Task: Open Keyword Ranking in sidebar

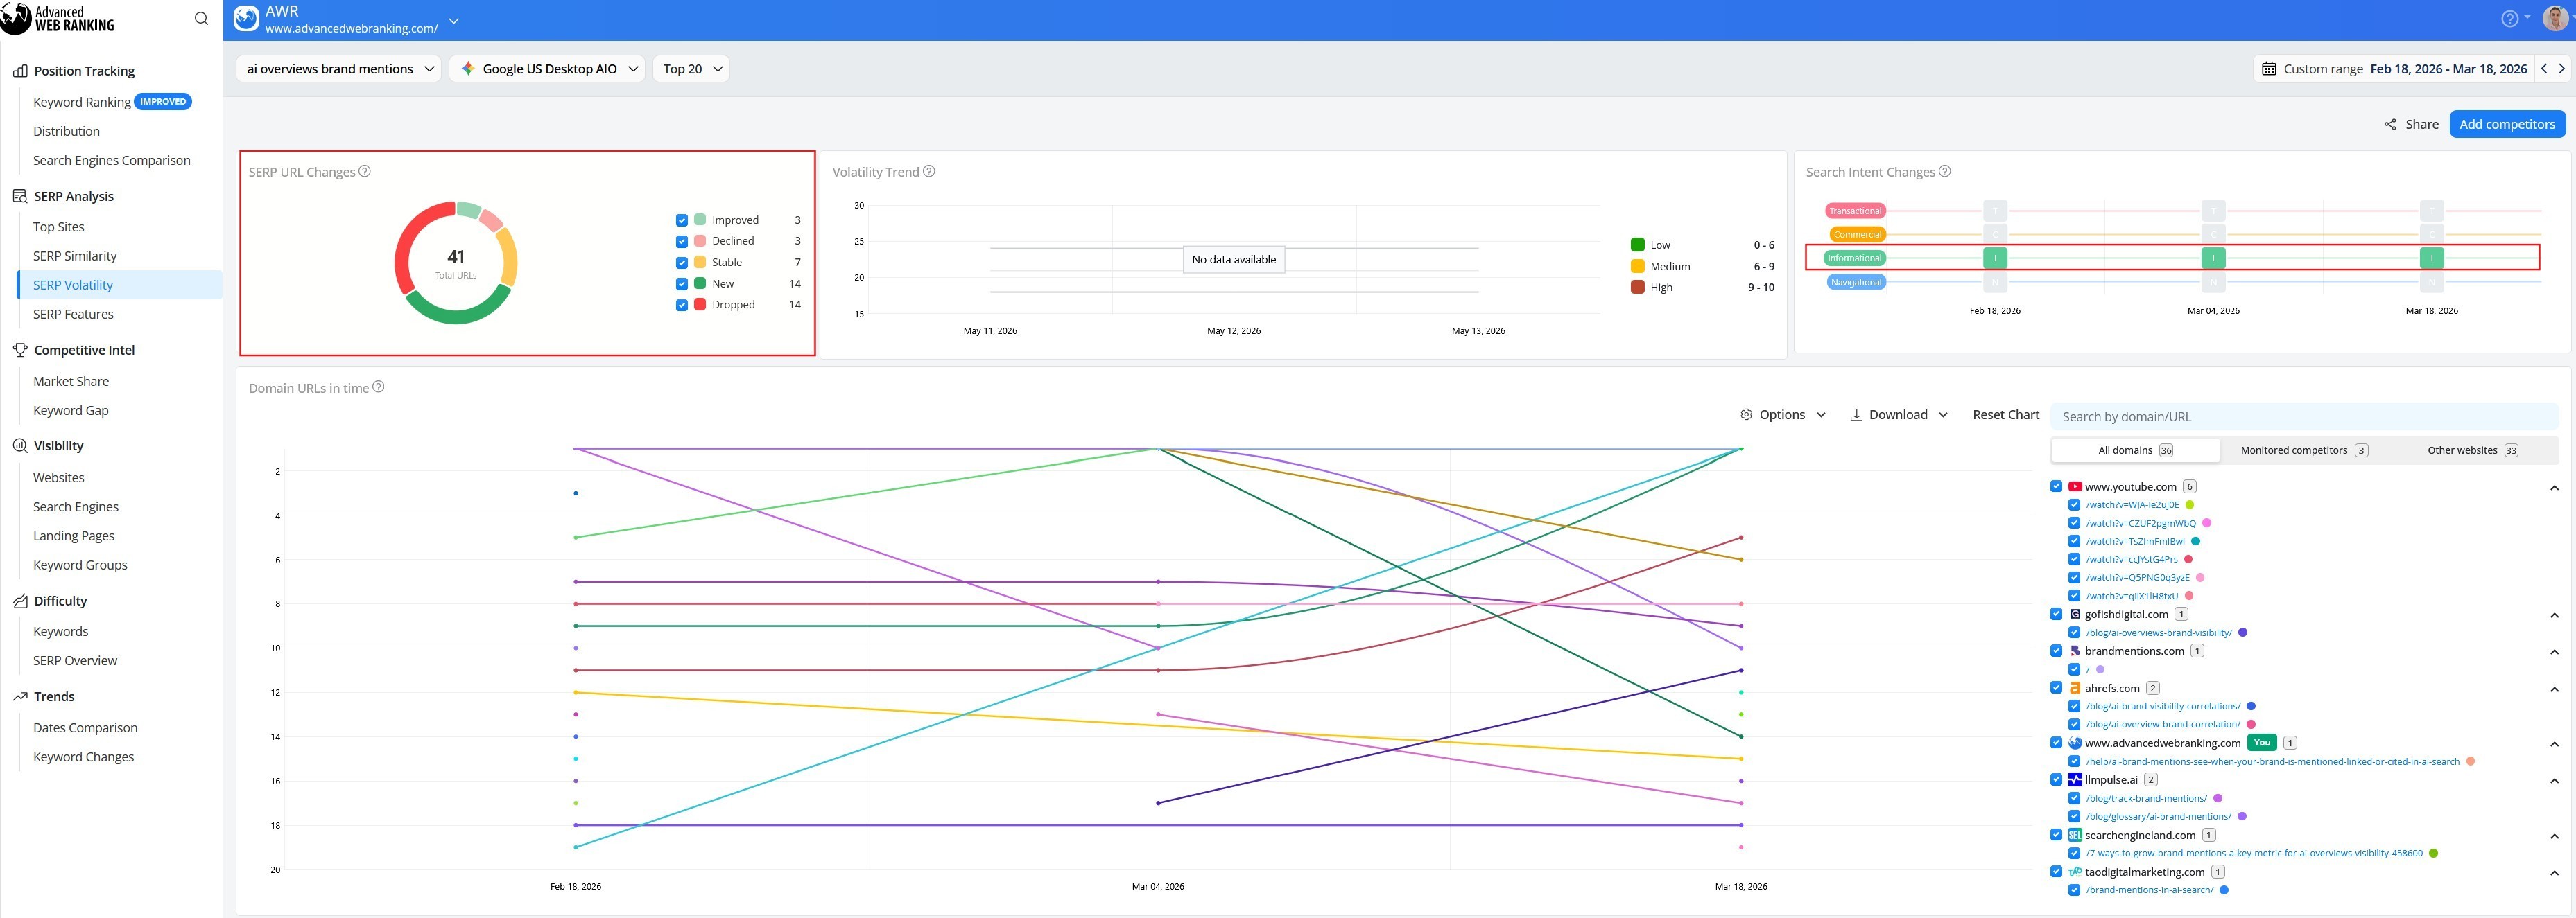Action: tap(82, 102)
